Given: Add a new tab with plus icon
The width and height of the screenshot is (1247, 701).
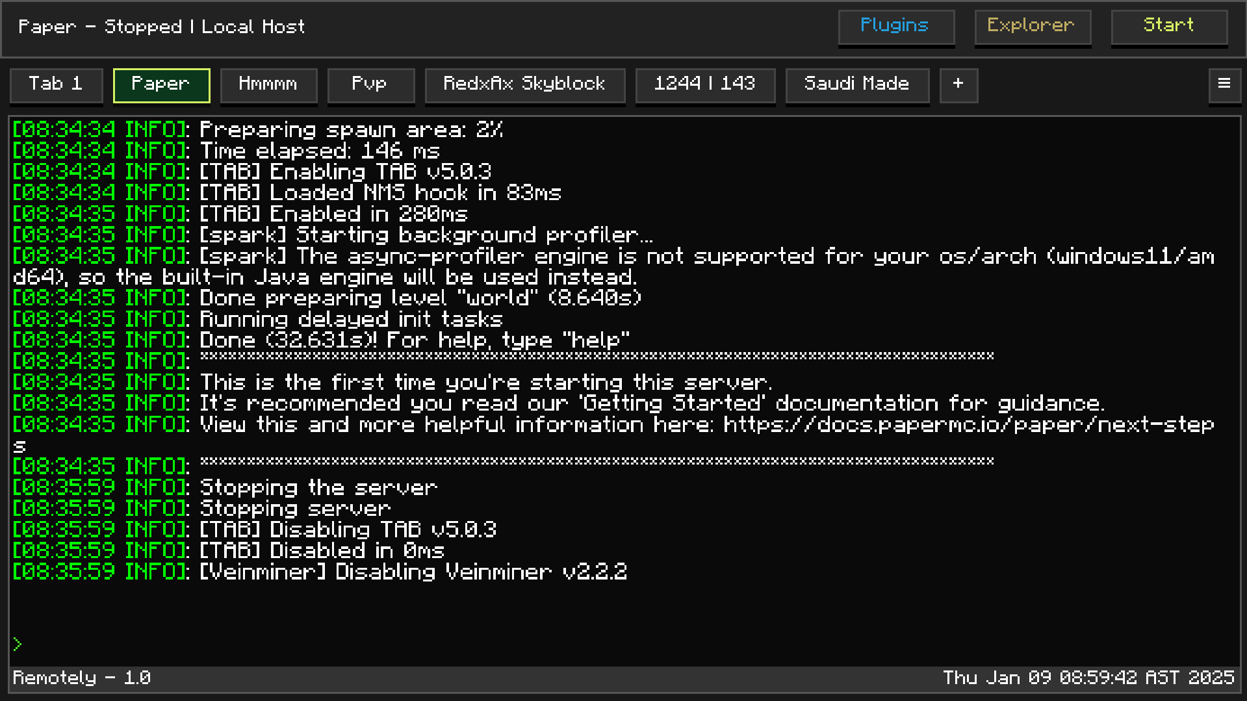Looking at the screenshot, I should (958, 85).
